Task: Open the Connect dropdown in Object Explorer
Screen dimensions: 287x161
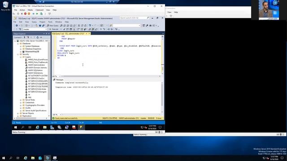Action: coord(18,37)
